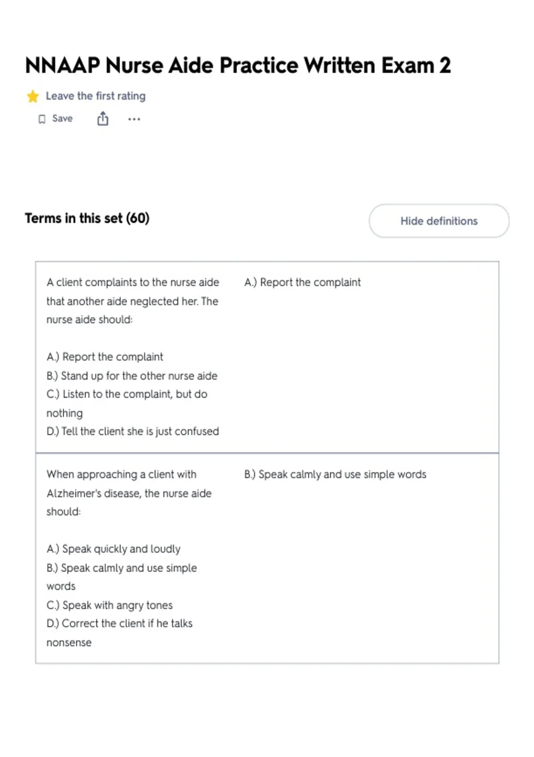The width and height of the screenshot is (534, 757).
Task: Open the share icon
Action: (x=103, y=118)
